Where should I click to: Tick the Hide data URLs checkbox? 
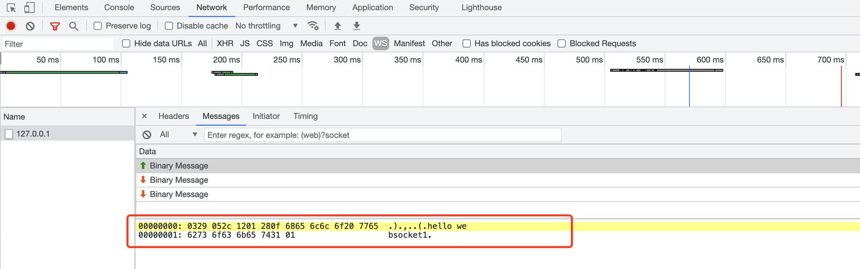point(126,44)
